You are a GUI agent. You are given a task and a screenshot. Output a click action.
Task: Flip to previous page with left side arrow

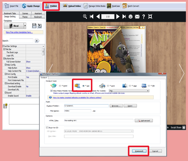pos(50,68)
